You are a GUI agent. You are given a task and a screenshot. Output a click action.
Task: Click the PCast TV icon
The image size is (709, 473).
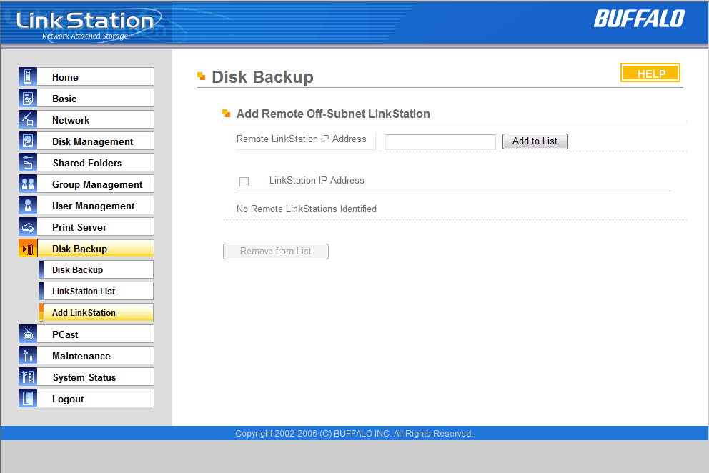point(28,334)
